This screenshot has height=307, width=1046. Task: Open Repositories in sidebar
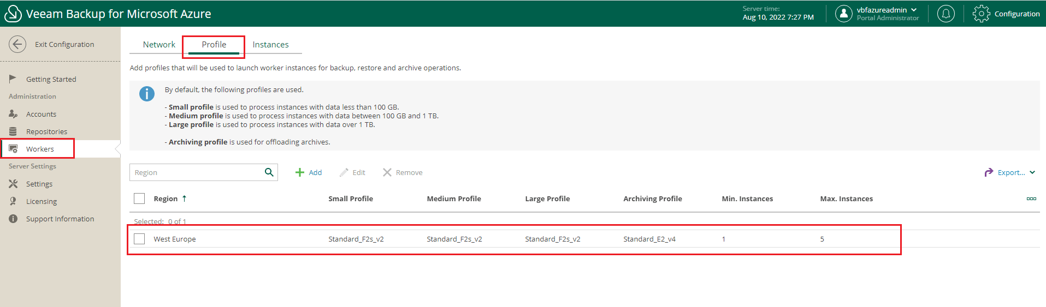pos(46,131)
